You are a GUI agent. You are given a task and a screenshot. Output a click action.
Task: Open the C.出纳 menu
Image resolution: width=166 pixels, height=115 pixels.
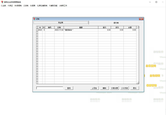pos(4,6)
